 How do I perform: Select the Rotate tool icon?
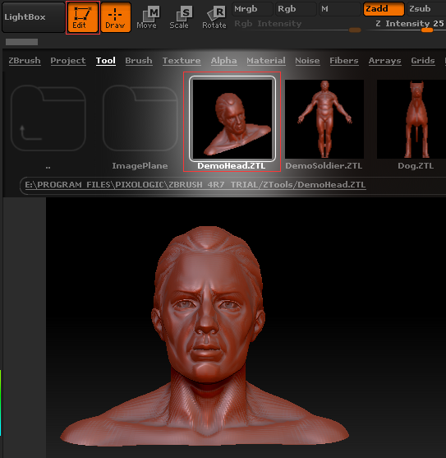214,18
